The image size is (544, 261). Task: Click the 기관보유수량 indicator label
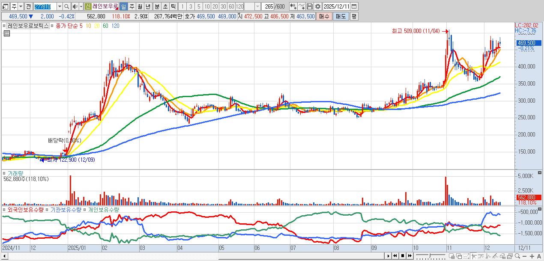click(x=66, y=210)
